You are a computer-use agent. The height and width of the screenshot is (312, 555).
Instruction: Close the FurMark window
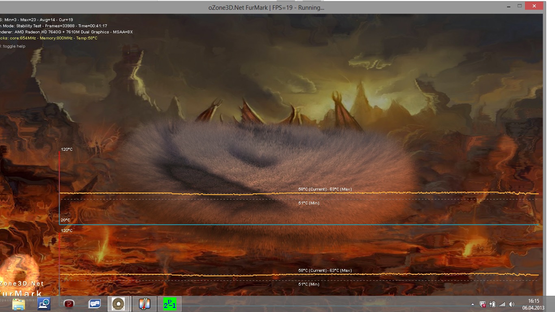point(534,6)
